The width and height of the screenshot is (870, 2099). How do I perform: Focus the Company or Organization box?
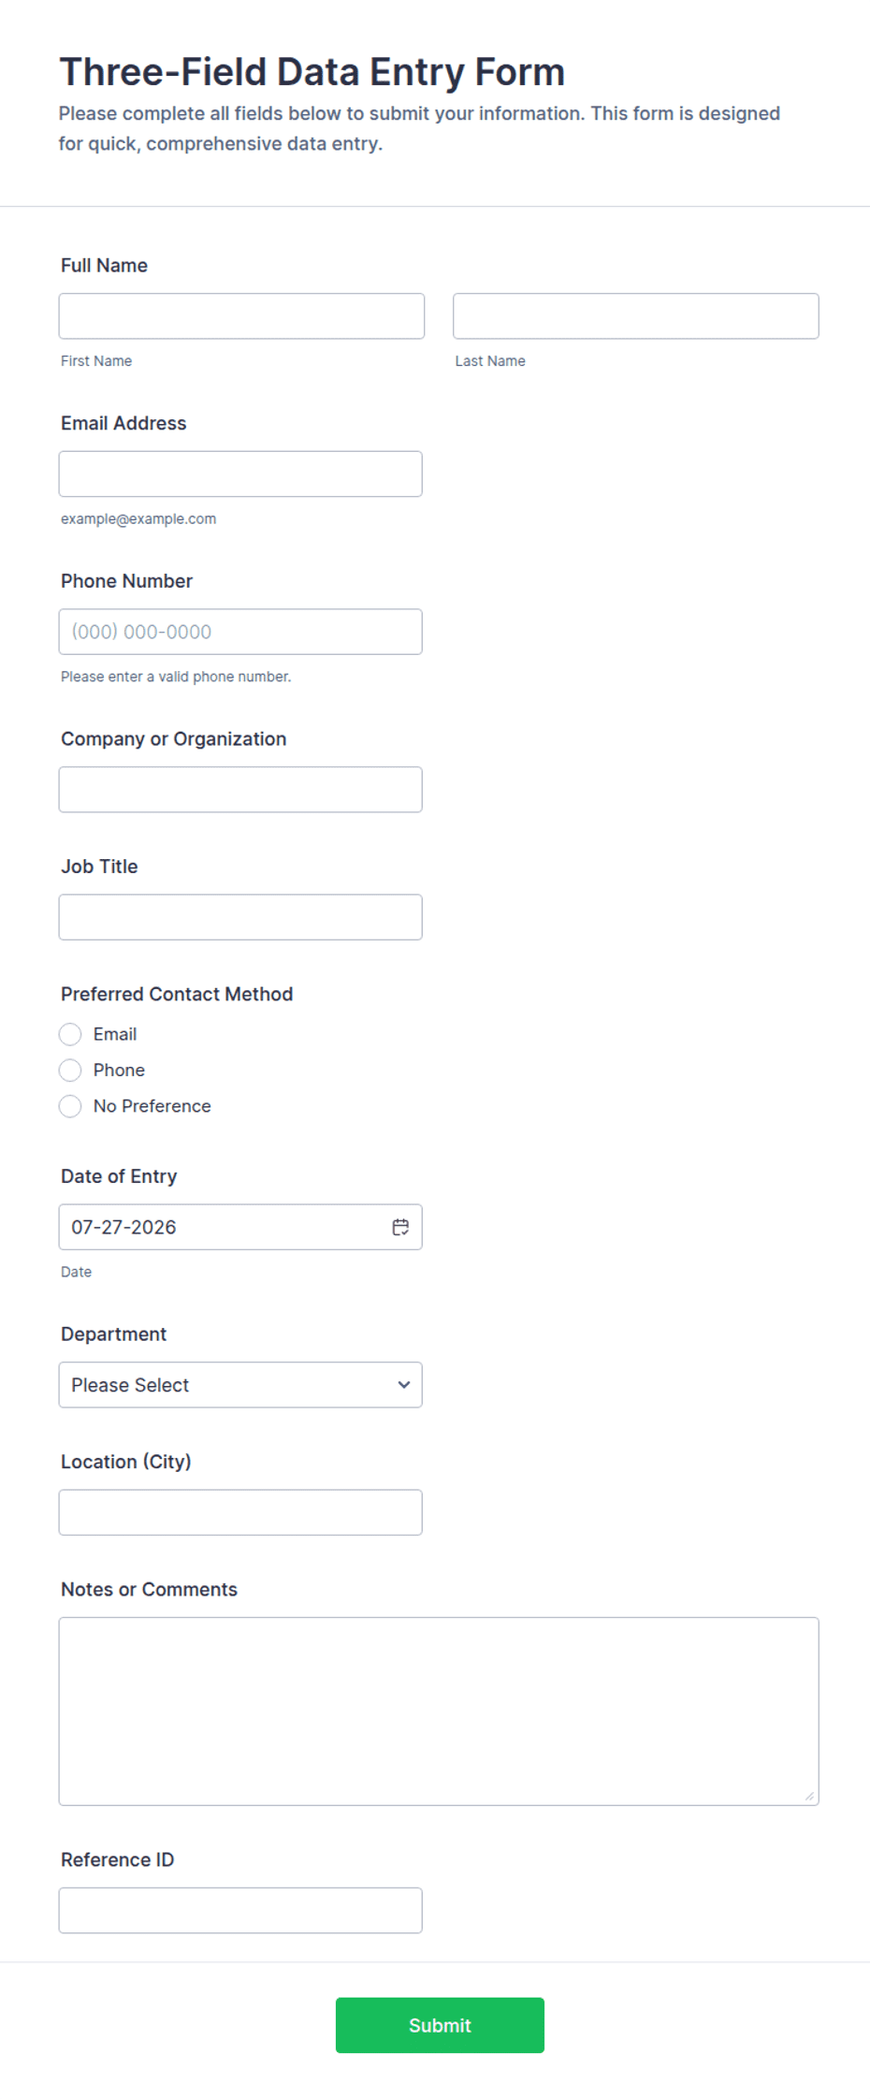coord(240,790)
